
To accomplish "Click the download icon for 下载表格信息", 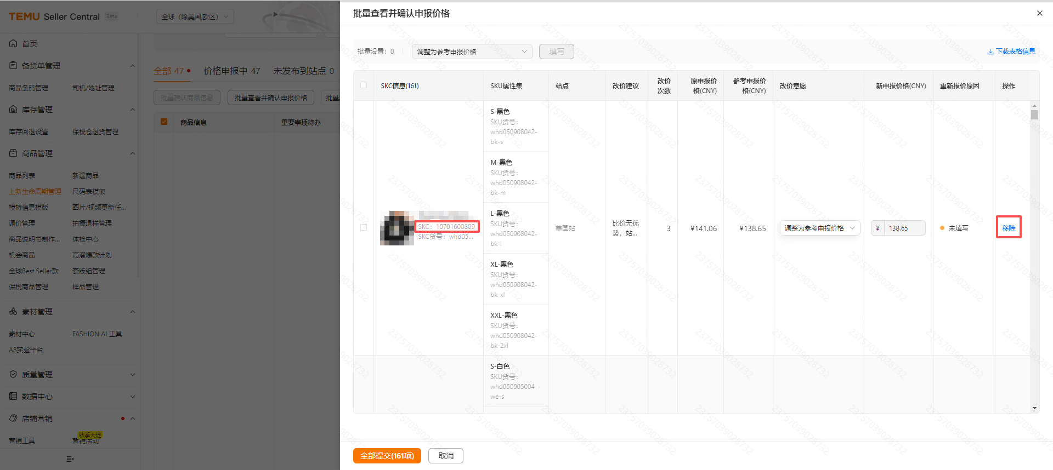I will [990, 51].
